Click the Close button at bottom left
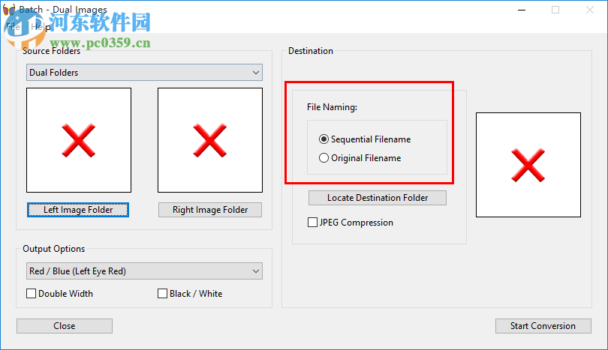Image resolution: width=608 pixels, height=350 pixels. tap(65, 326)
